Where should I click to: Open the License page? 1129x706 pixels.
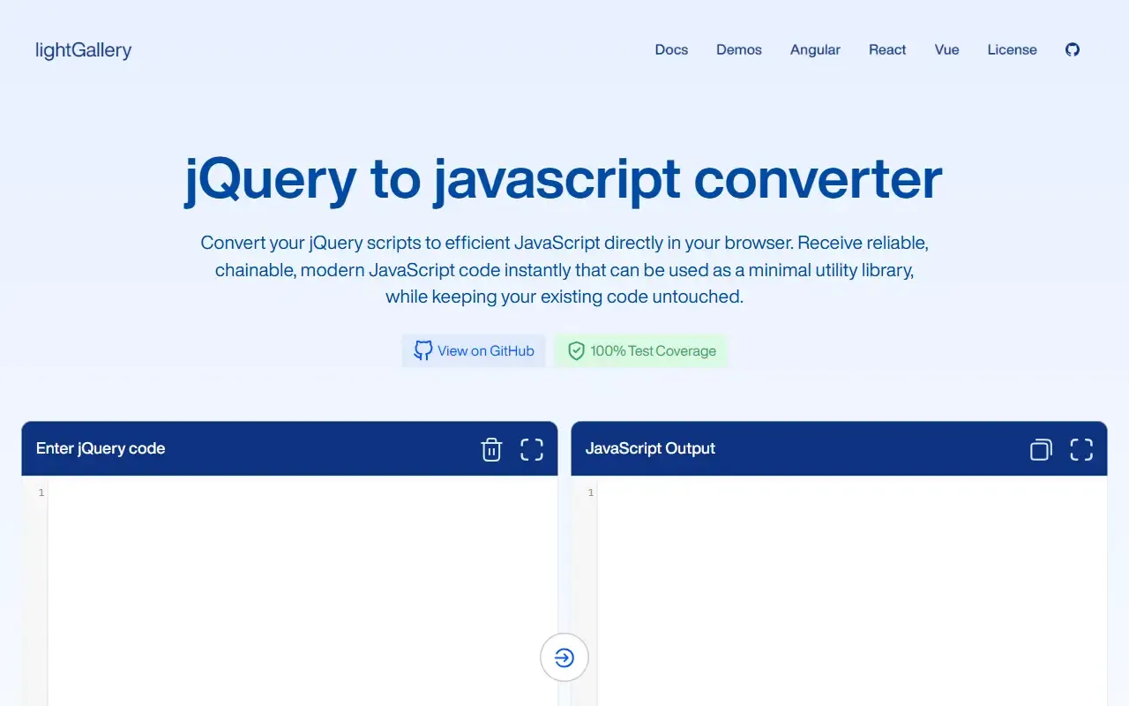pyautogui.click(x=1012, y=49)
